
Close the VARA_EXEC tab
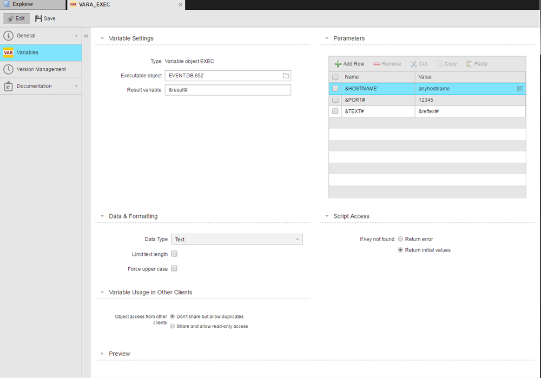point(180,5)
